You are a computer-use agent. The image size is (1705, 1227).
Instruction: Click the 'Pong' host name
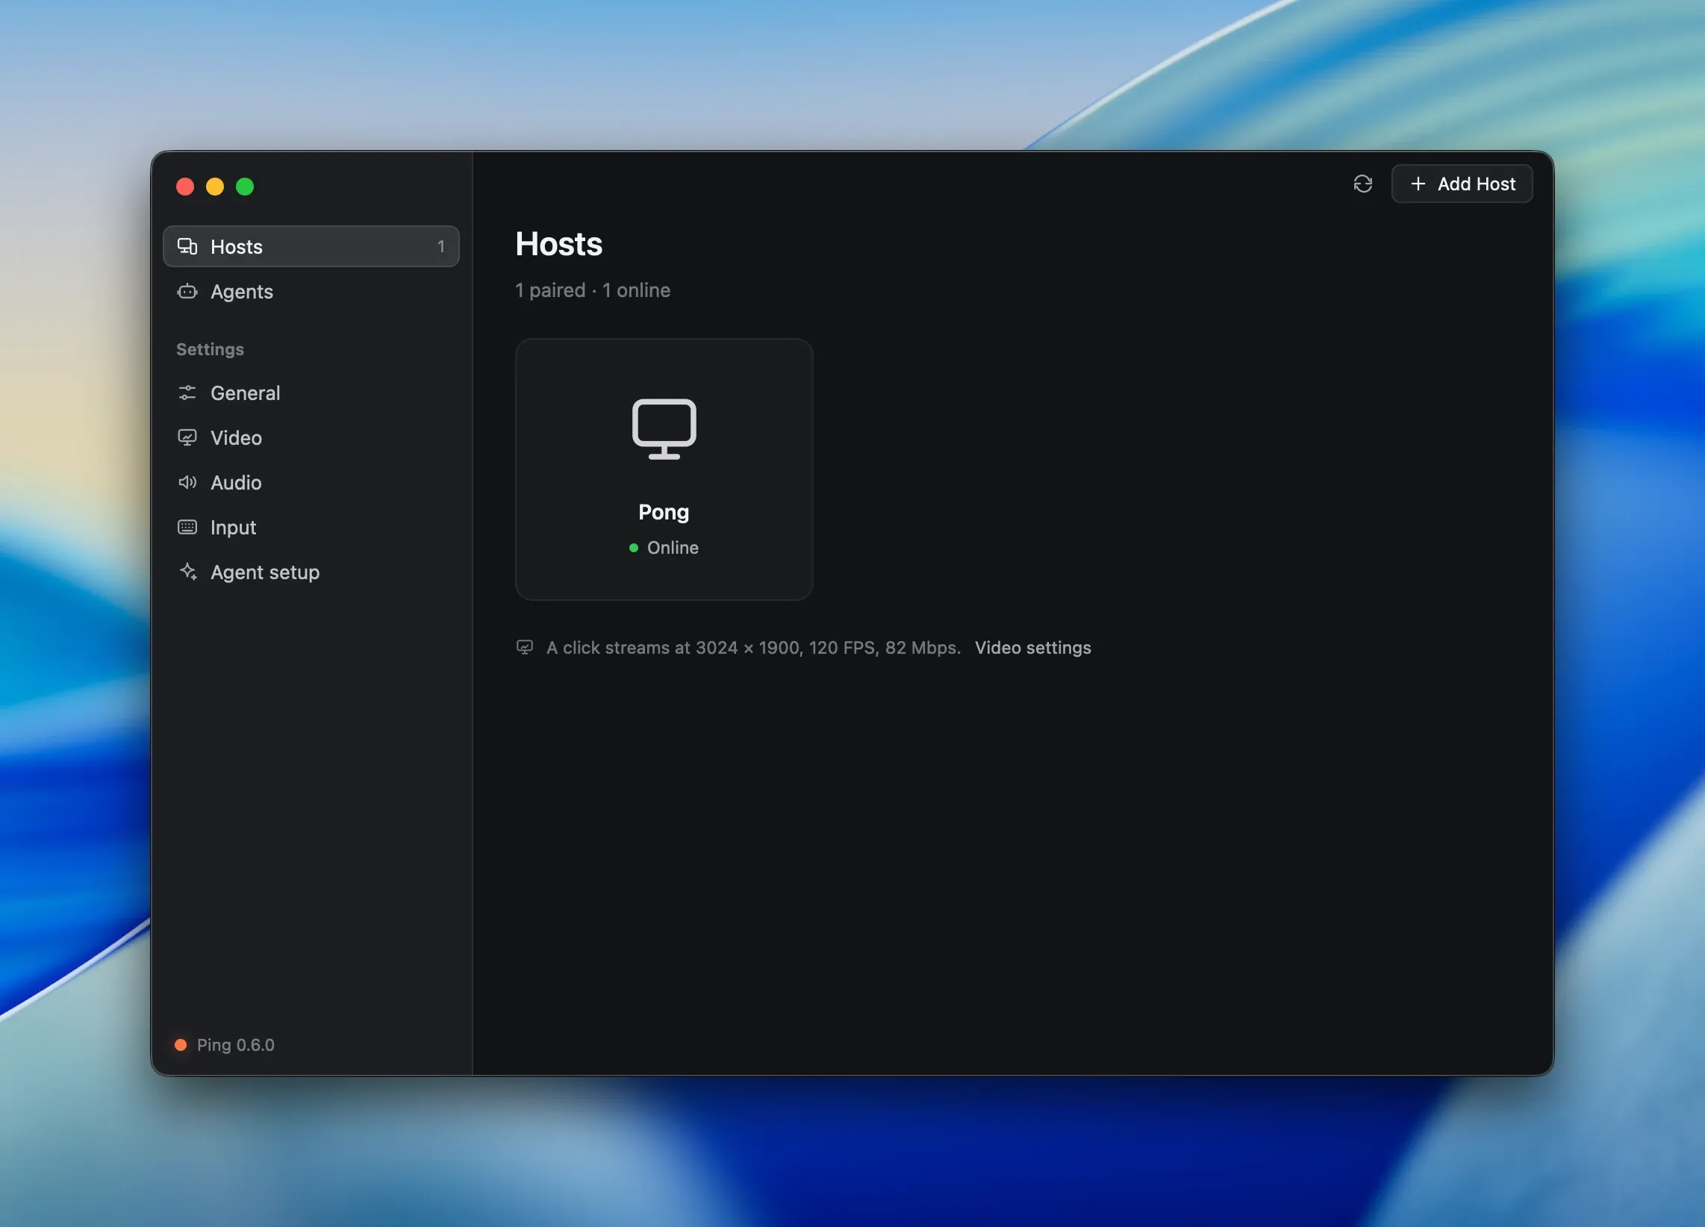[664, 513]
